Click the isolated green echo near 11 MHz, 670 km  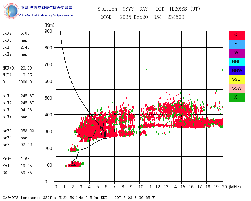click(x=147, y=70)
